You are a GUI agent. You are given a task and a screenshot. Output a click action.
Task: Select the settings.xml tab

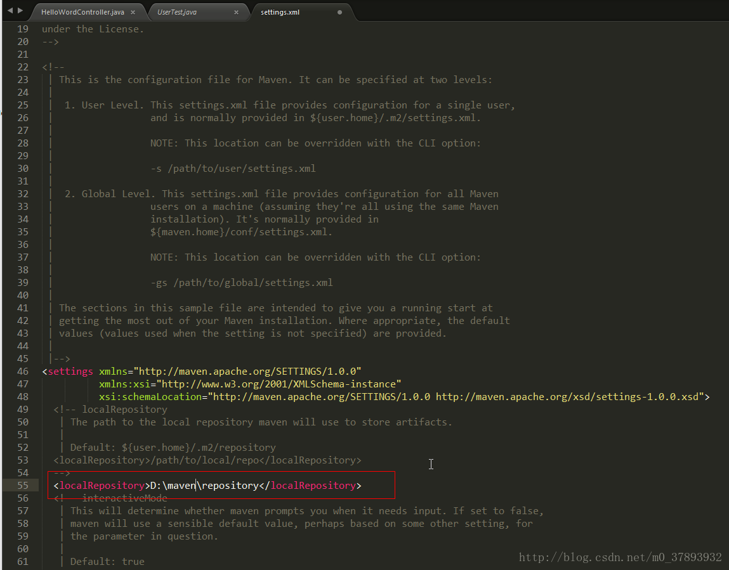(280, 12)
